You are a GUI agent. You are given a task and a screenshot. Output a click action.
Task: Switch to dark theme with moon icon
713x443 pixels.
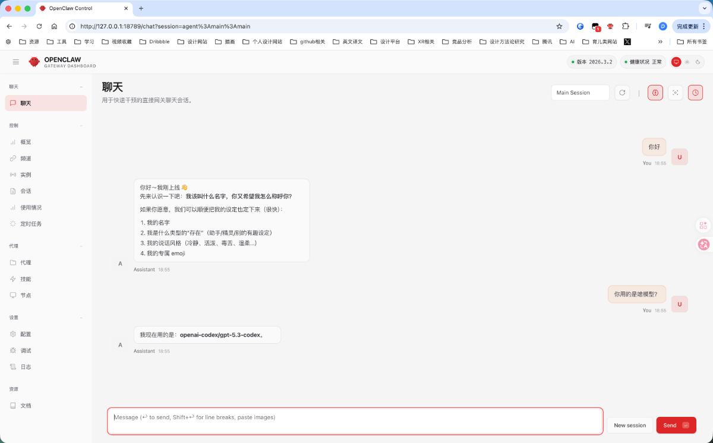coord(697,62)
